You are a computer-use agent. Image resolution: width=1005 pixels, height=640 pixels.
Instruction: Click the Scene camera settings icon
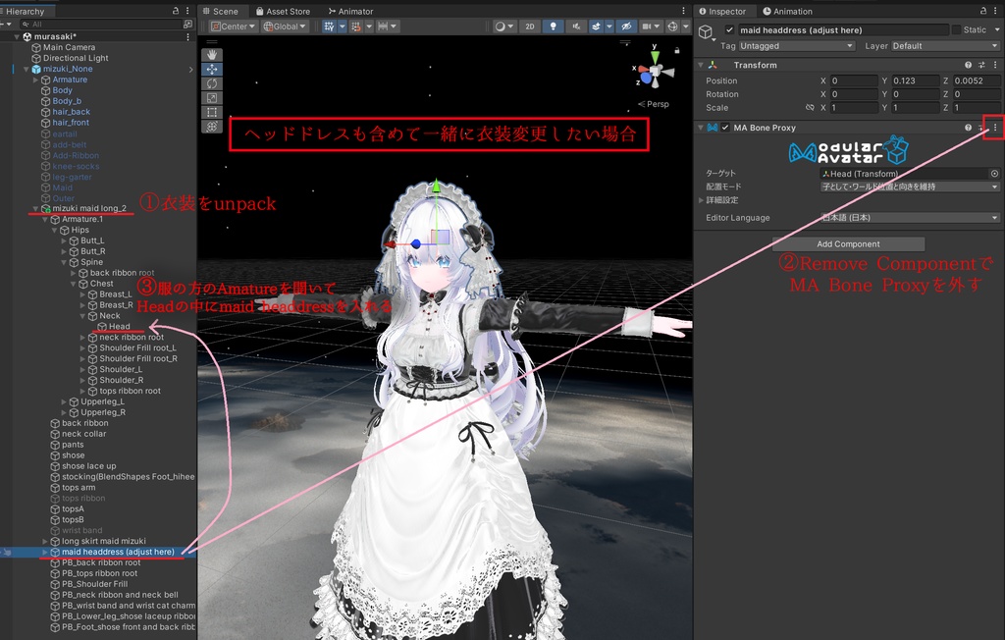pos(651,27)
